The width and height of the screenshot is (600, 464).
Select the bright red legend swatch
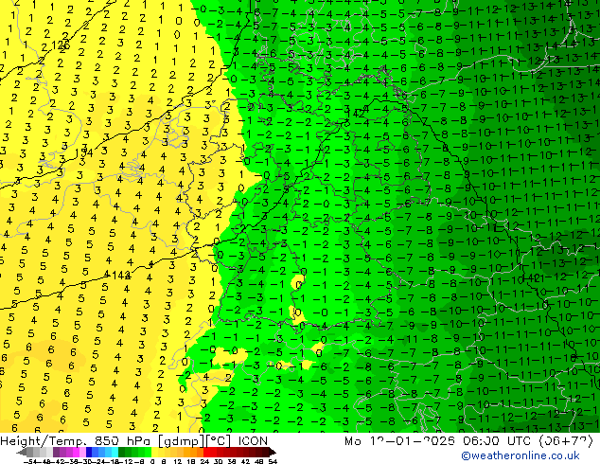(x=206, y=452)
